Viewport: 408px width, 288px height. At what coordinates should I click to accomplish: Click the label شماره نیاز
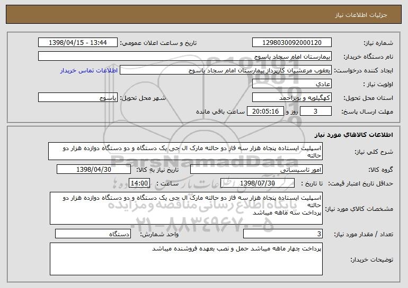379,43
